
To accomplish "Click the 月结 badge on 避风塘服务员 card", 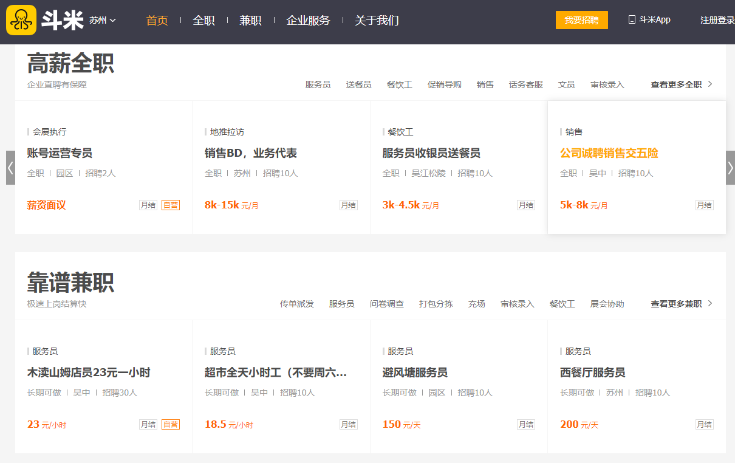I will click(526, 425).
